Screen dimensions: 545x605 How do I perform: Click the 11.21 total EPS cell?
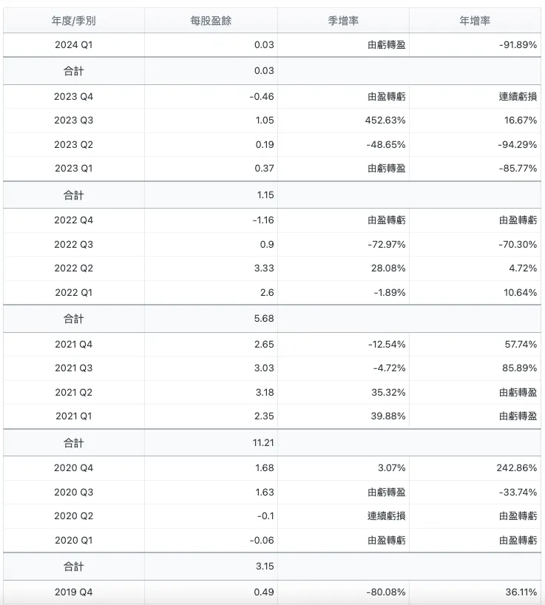263,444
